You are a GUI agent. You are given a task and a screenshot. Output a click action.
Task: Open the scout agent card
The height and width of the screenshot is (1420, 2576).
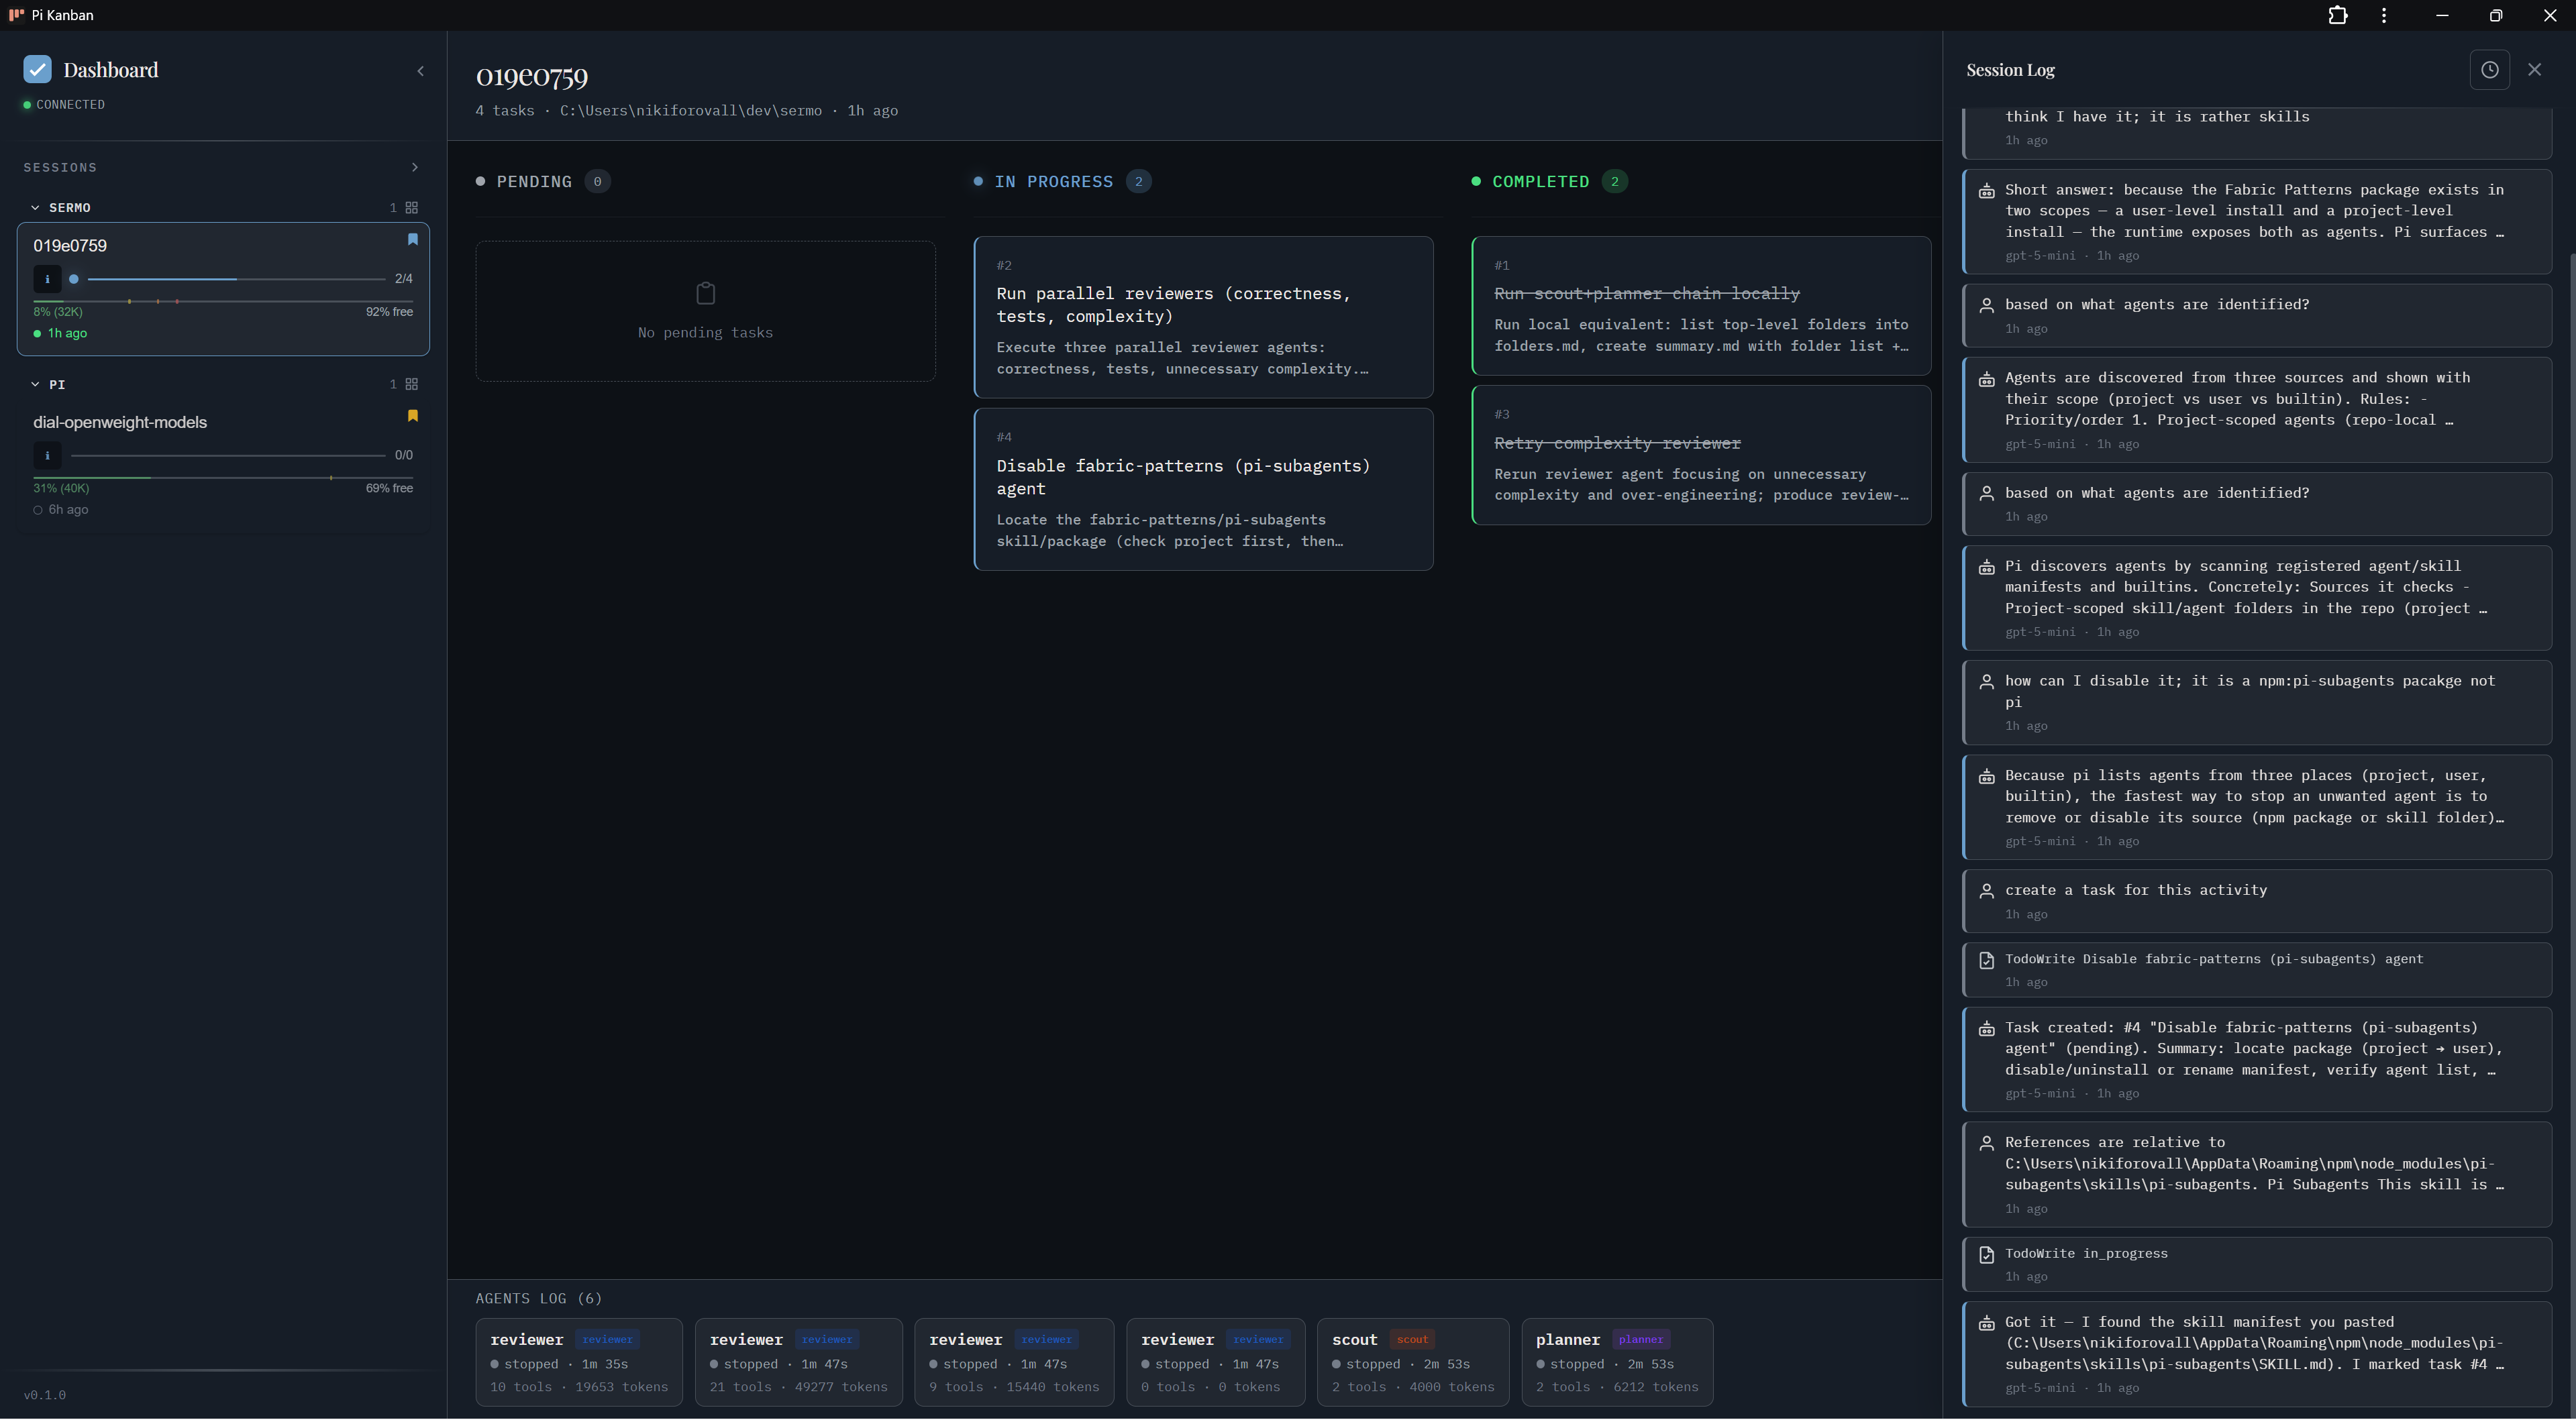1413,1363
